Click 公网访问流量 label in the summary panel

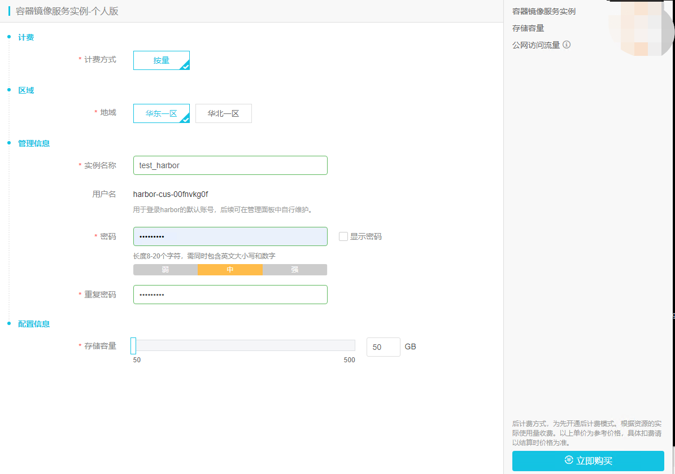point(536,45)
